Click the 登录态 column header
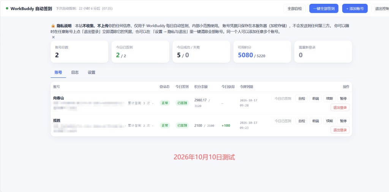This screenshot has width=389, height=192. point(164,87)
